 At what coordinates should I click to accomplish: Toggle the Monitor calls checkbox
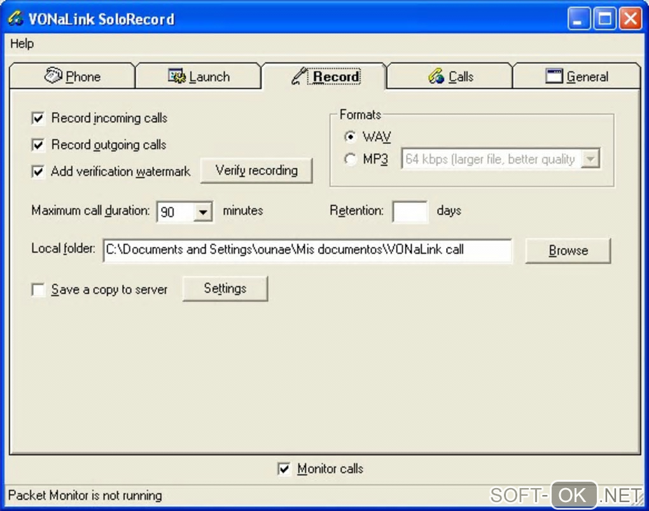point(284,469)
